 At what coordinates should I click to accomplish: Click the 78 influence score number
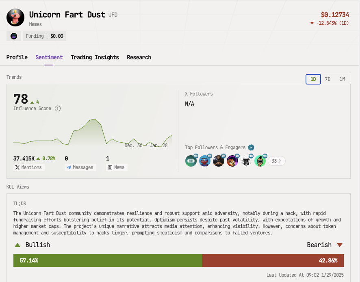21,99
